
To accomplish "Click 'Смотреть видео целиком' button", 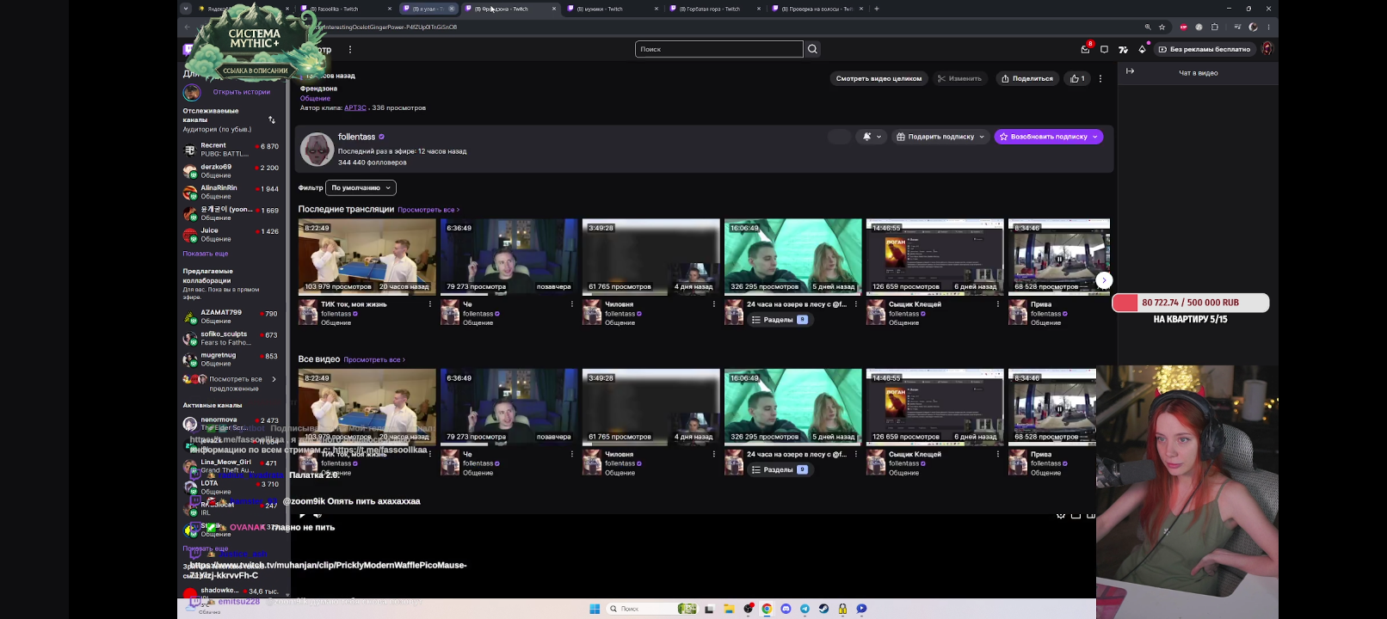I will coord(878,78).
